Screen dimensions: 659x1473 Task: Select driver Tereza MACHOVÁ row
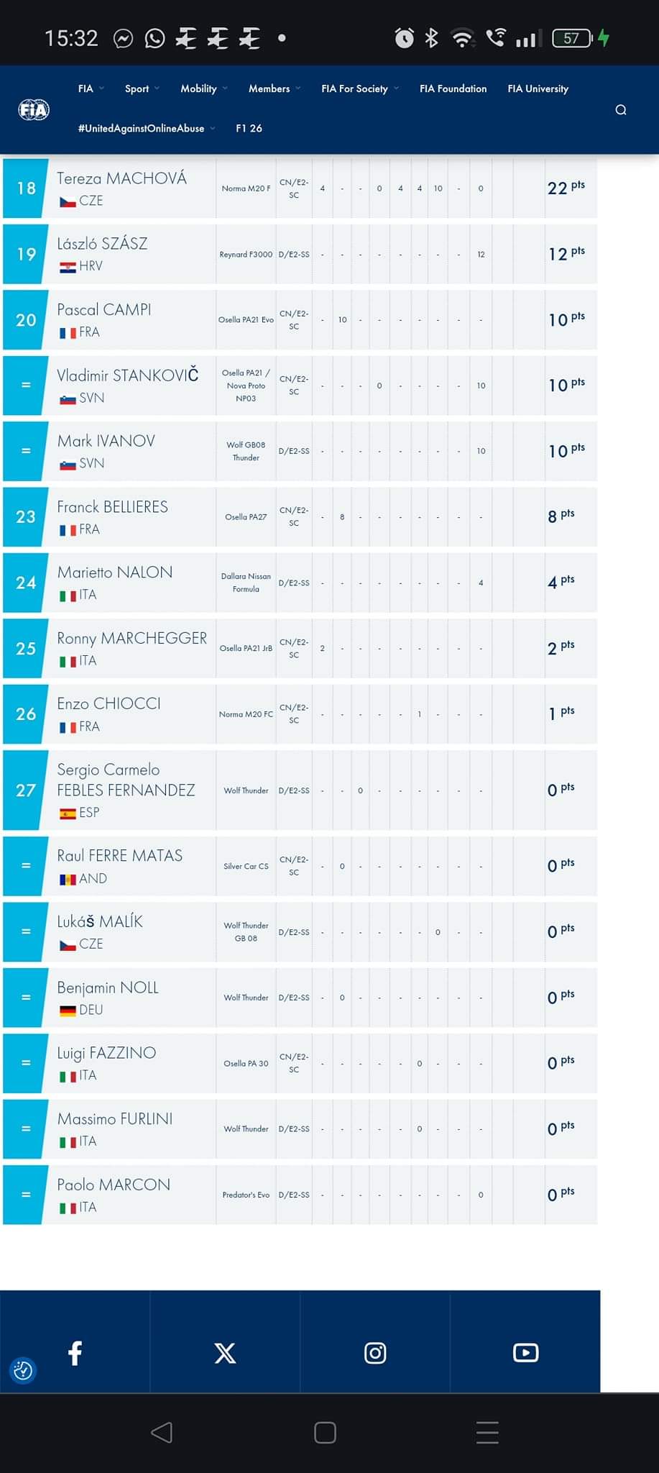coord(122,188)
